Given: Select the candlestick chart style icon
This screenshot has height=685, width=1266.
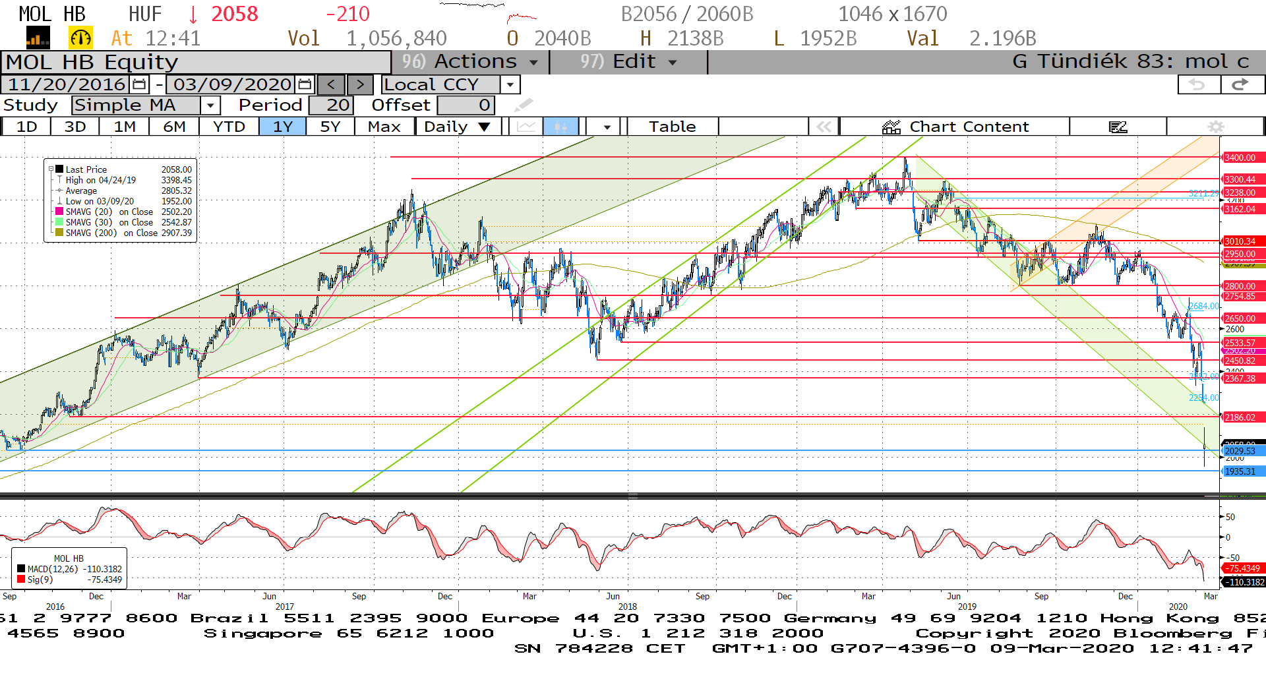Looking at the screenshot, I should pos(560,127).
